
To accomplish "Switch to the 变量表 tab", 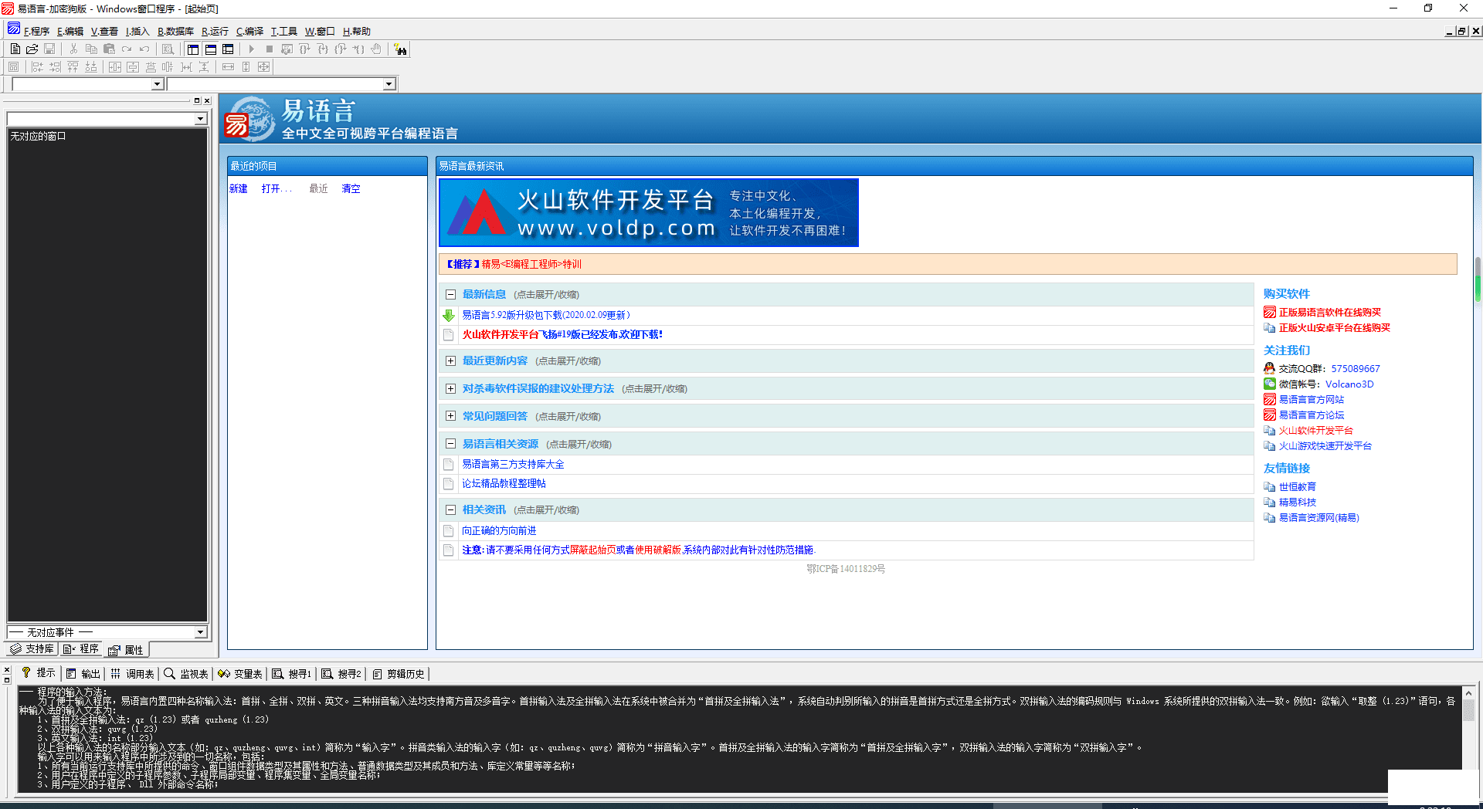I will [240, 674].
